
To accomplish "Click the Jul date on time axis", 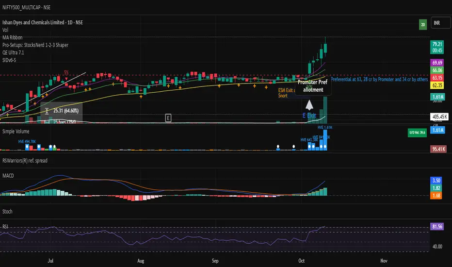I will click(x=50, y=261).
